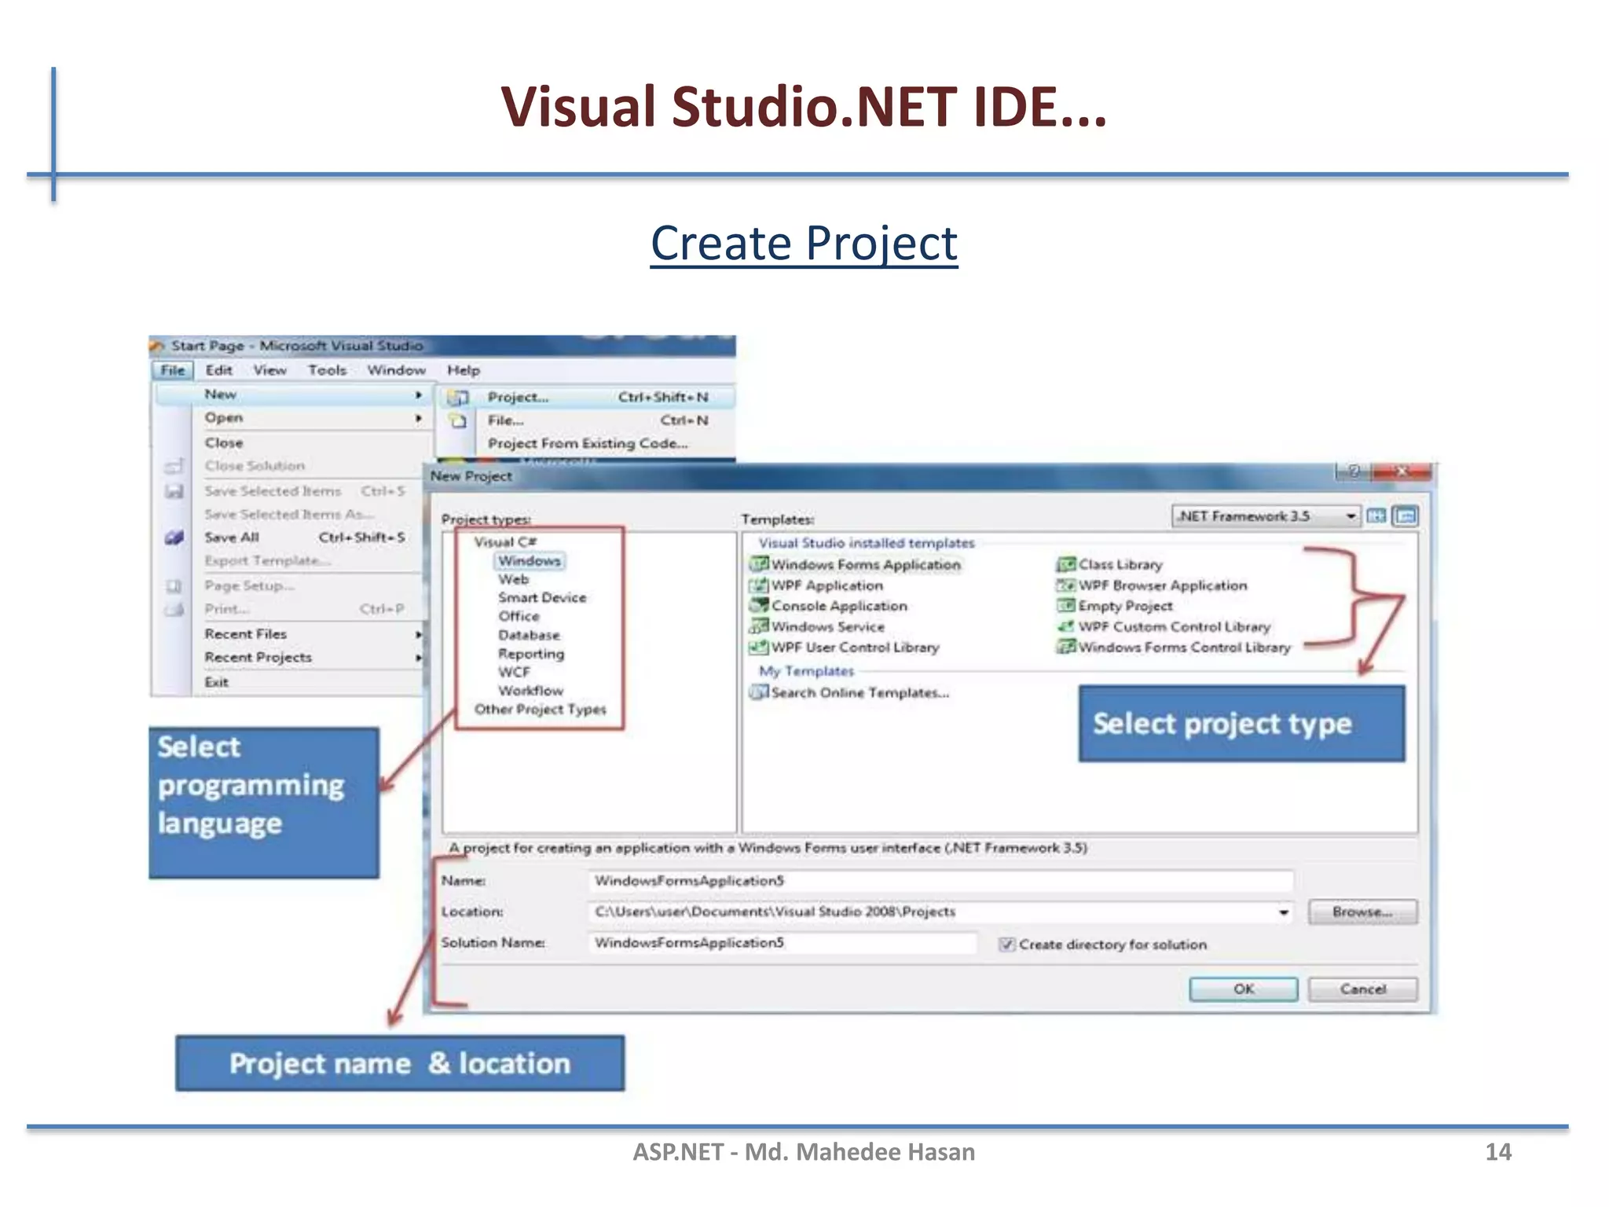Choose the Console Application template icon
Image resolution: width=1609 pixels, height=1207 pixels.
point(758,606)
